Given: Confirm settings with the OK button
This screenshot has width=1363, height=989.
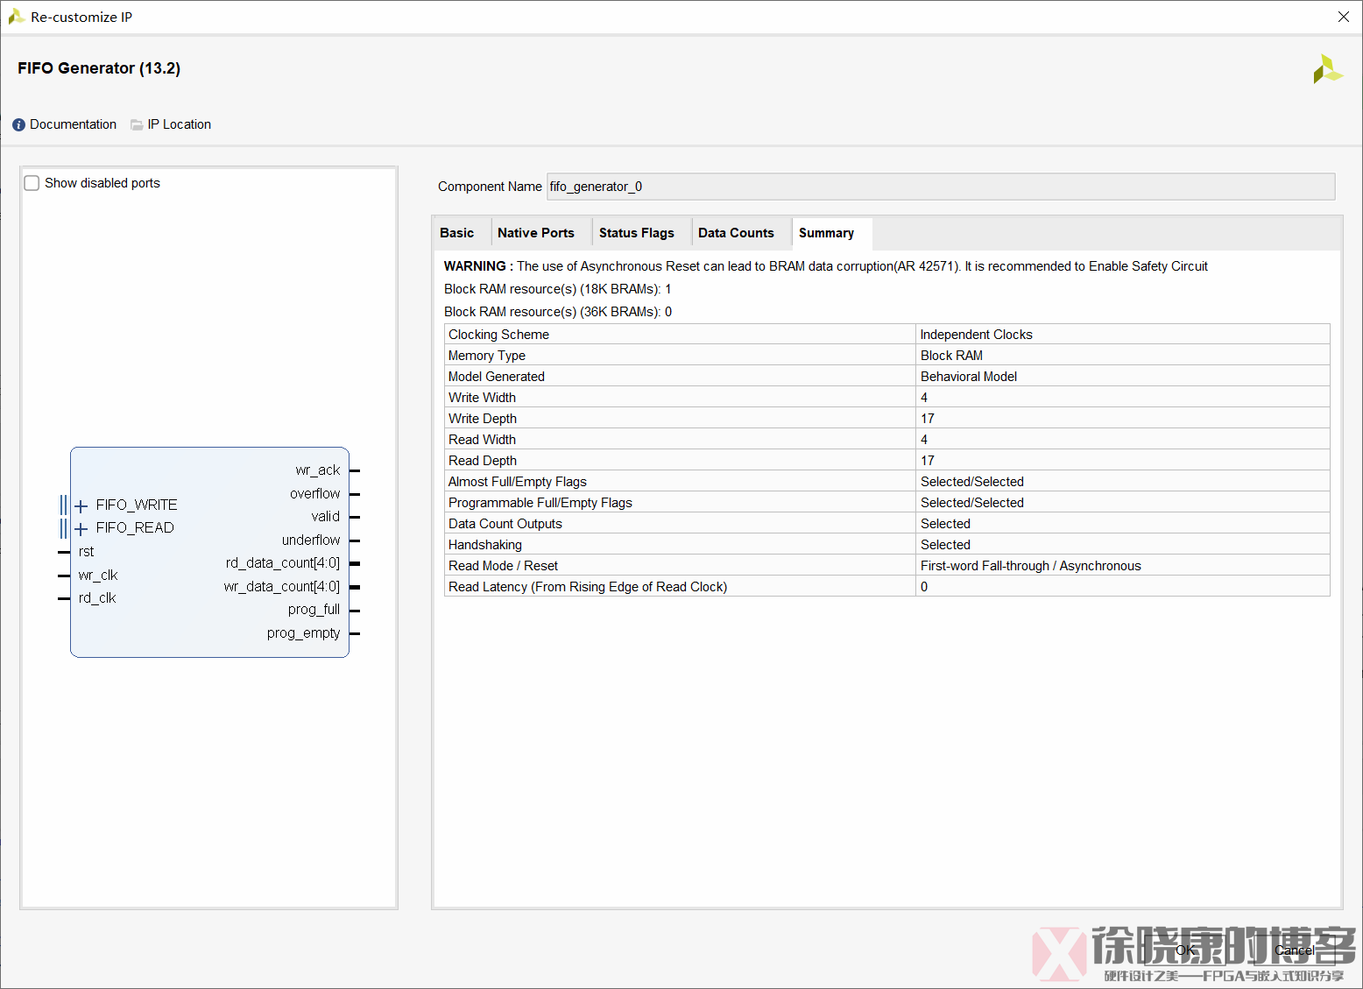Looking at the screenshot, I should pyautogui.click(x=1184, y=950).
